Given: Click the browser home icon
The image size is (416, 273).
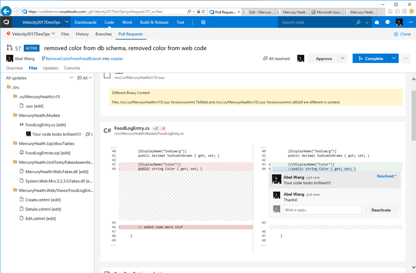Looking at the screenshot, I should [390, 11].
